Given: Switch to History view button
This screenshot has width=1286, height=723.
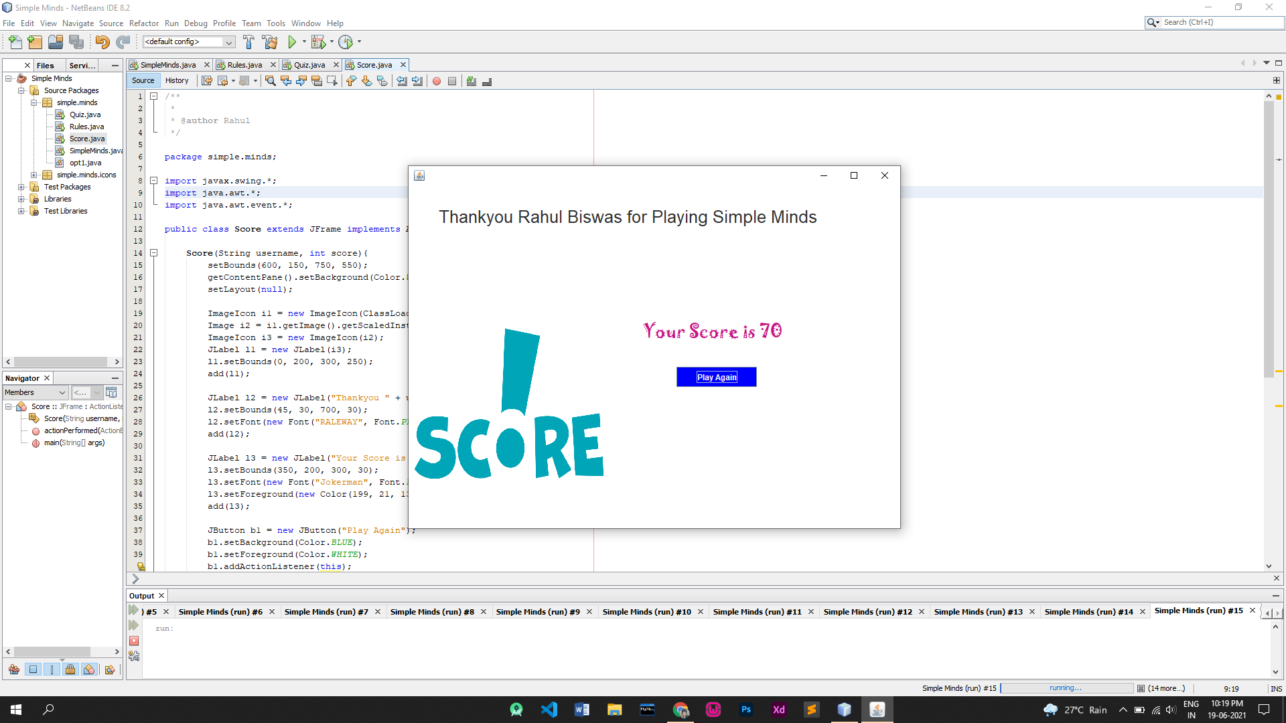Looking at the screenshot, I should coord(177,80).
